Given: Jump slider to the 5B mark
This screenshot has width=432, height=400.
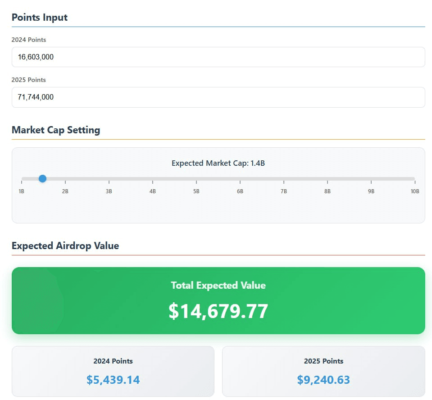Looking at the screenshot, I should [196, 179].
